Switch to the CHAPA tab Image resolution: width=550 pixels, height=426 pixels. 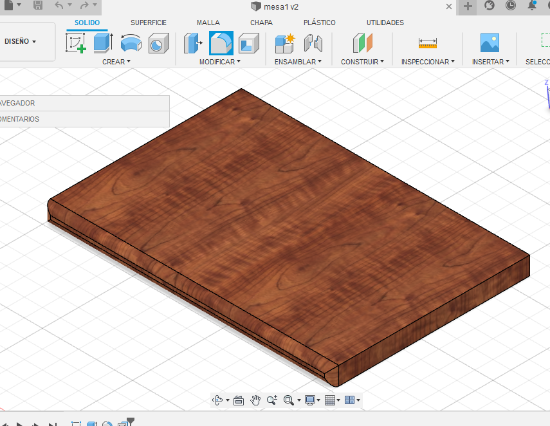pos(261,23)
